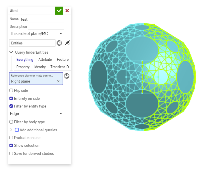The height and width of the screenshot is (170, 207).
Task: Expand the Add additional queries section
Action: pos(11,130)
